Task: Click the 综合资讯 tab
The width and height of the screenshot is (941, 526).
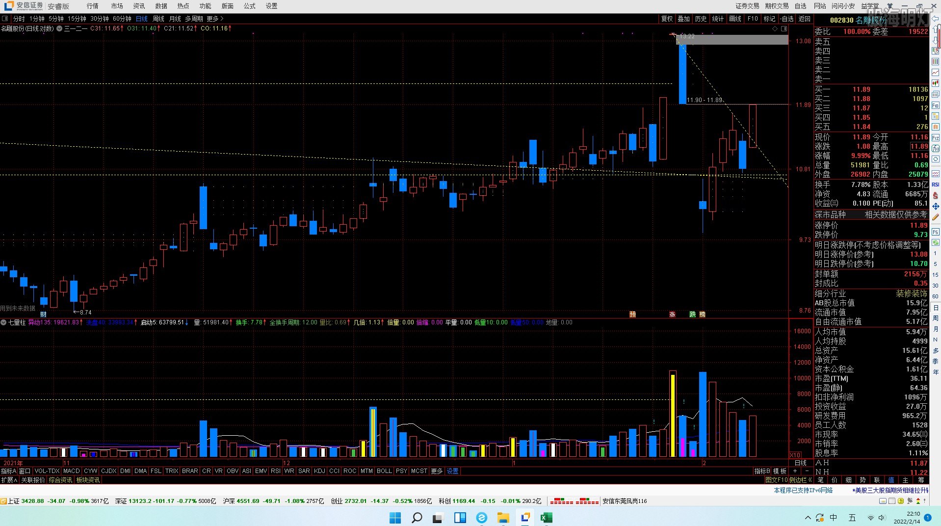Action: [x=60, y=480]
